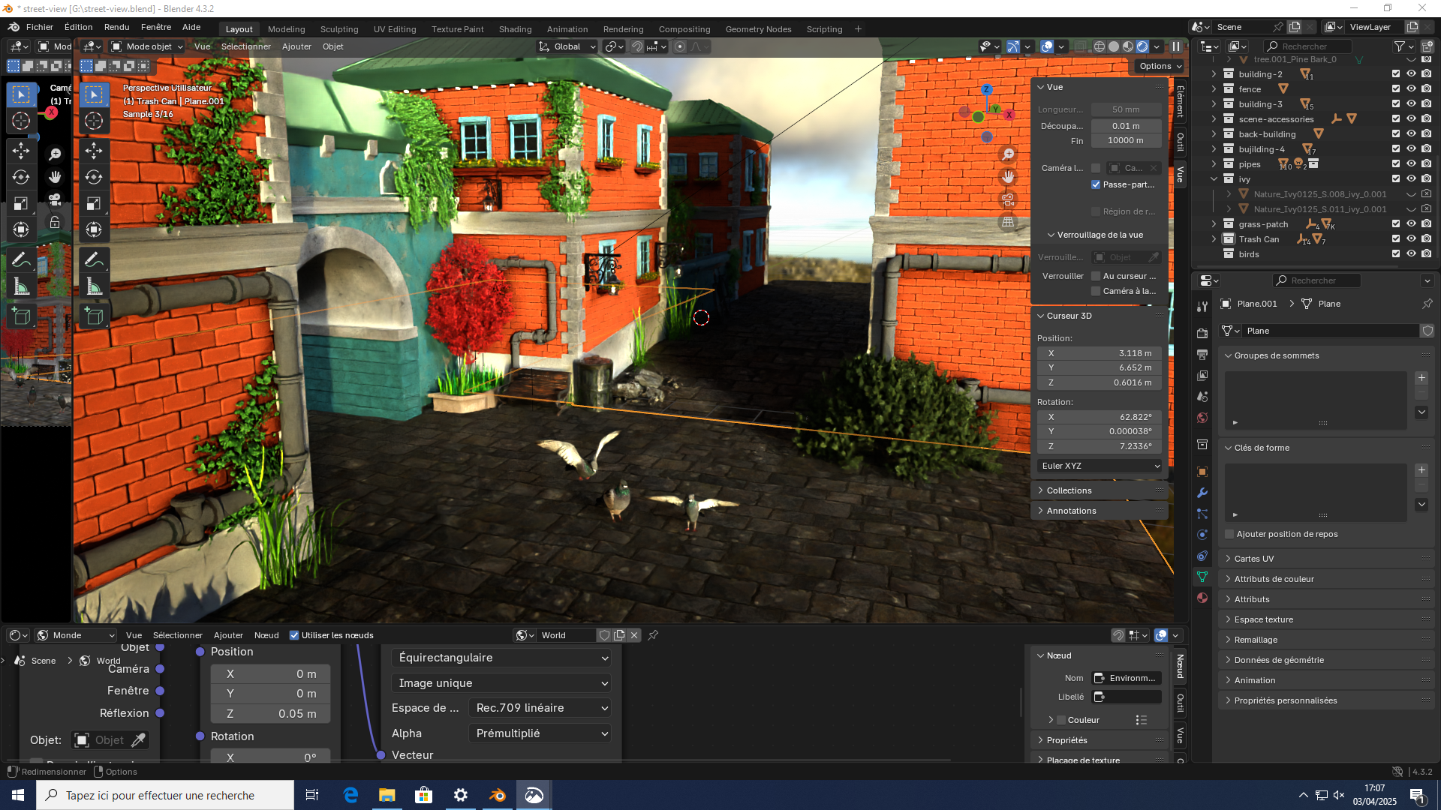Enable lock view 'Au curseur' checkbox
The height and width of the screenshot is (810, 1441).
click(1096, 276)
